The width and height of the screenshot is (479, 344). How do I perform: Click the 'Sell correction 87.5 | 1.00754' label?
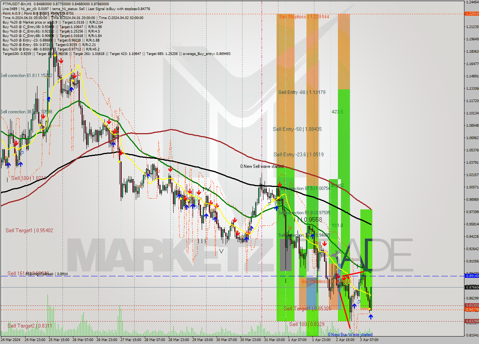coord(305,188)
